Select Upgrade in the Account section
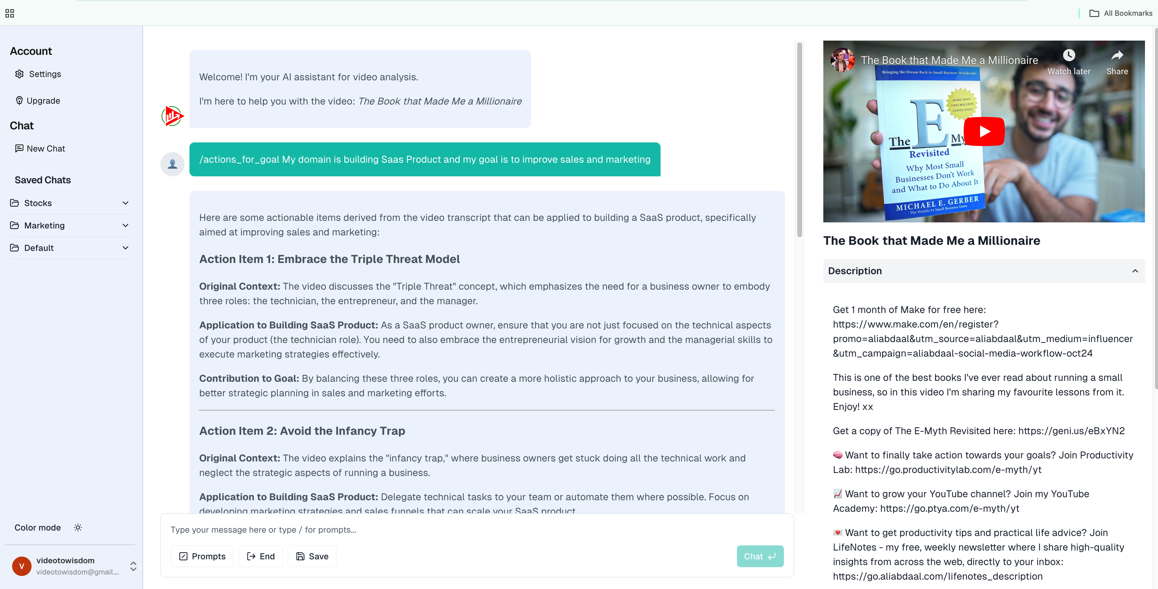This screenshot has height=589, width=1158. coord(38,101)
